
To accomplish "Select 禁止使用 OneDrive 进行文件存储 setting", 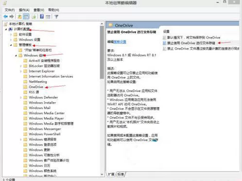I will tap(191, 43).
